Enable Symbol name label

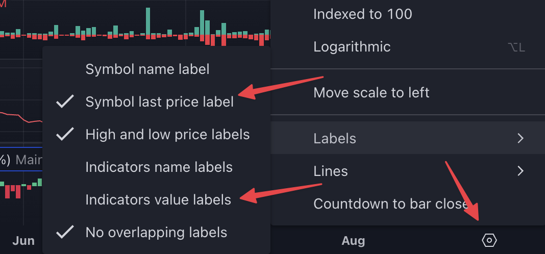[x=157, y=69]
